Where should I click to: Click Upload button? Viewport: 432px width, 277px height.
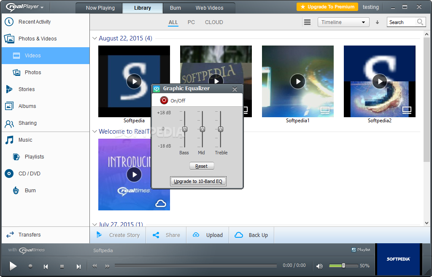click(208, 235)
